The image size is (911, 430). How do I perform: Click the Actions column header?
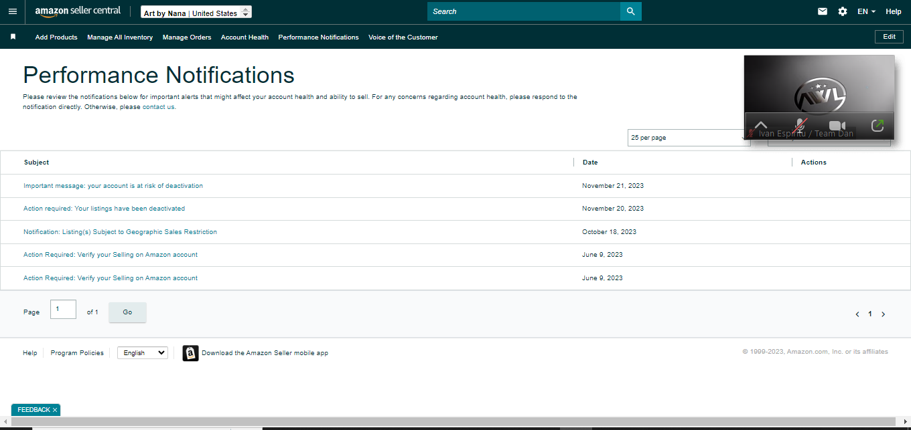pos(814,163)
